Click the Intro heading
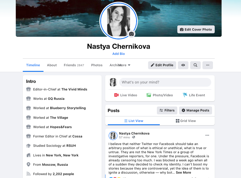This screenshot has width=241, height=178. coord(31,81)
